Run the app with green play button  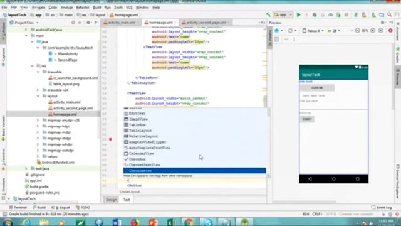pyautogui.click(x=298, y=15)
